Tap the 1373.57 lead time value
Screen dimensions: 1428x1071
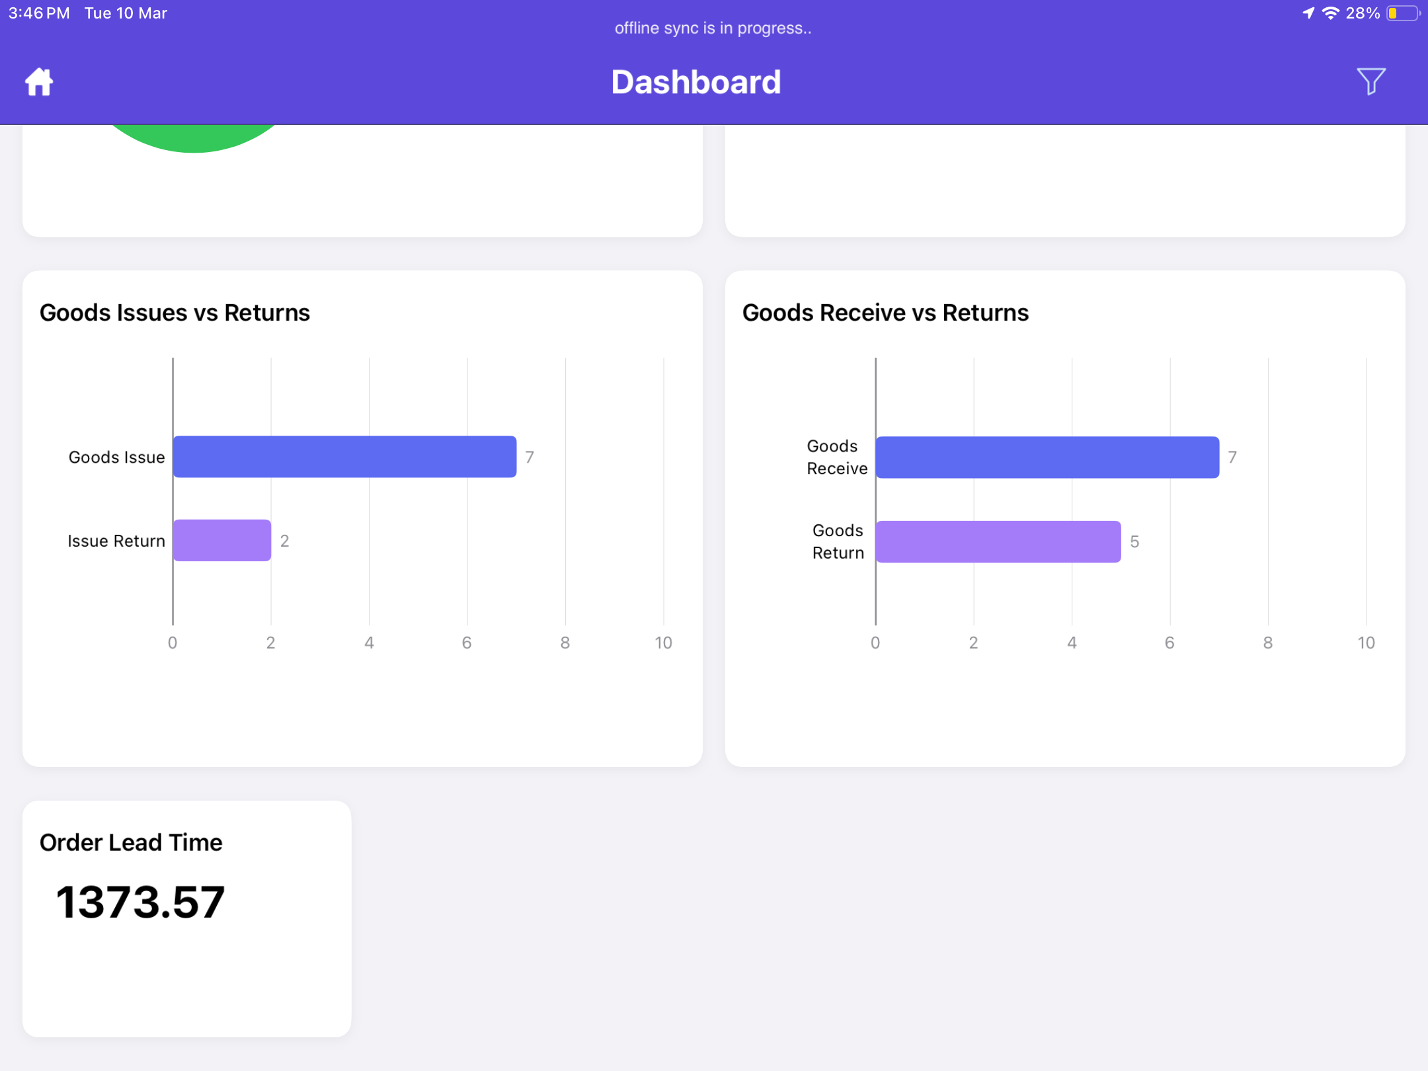(x=140, y=902)
